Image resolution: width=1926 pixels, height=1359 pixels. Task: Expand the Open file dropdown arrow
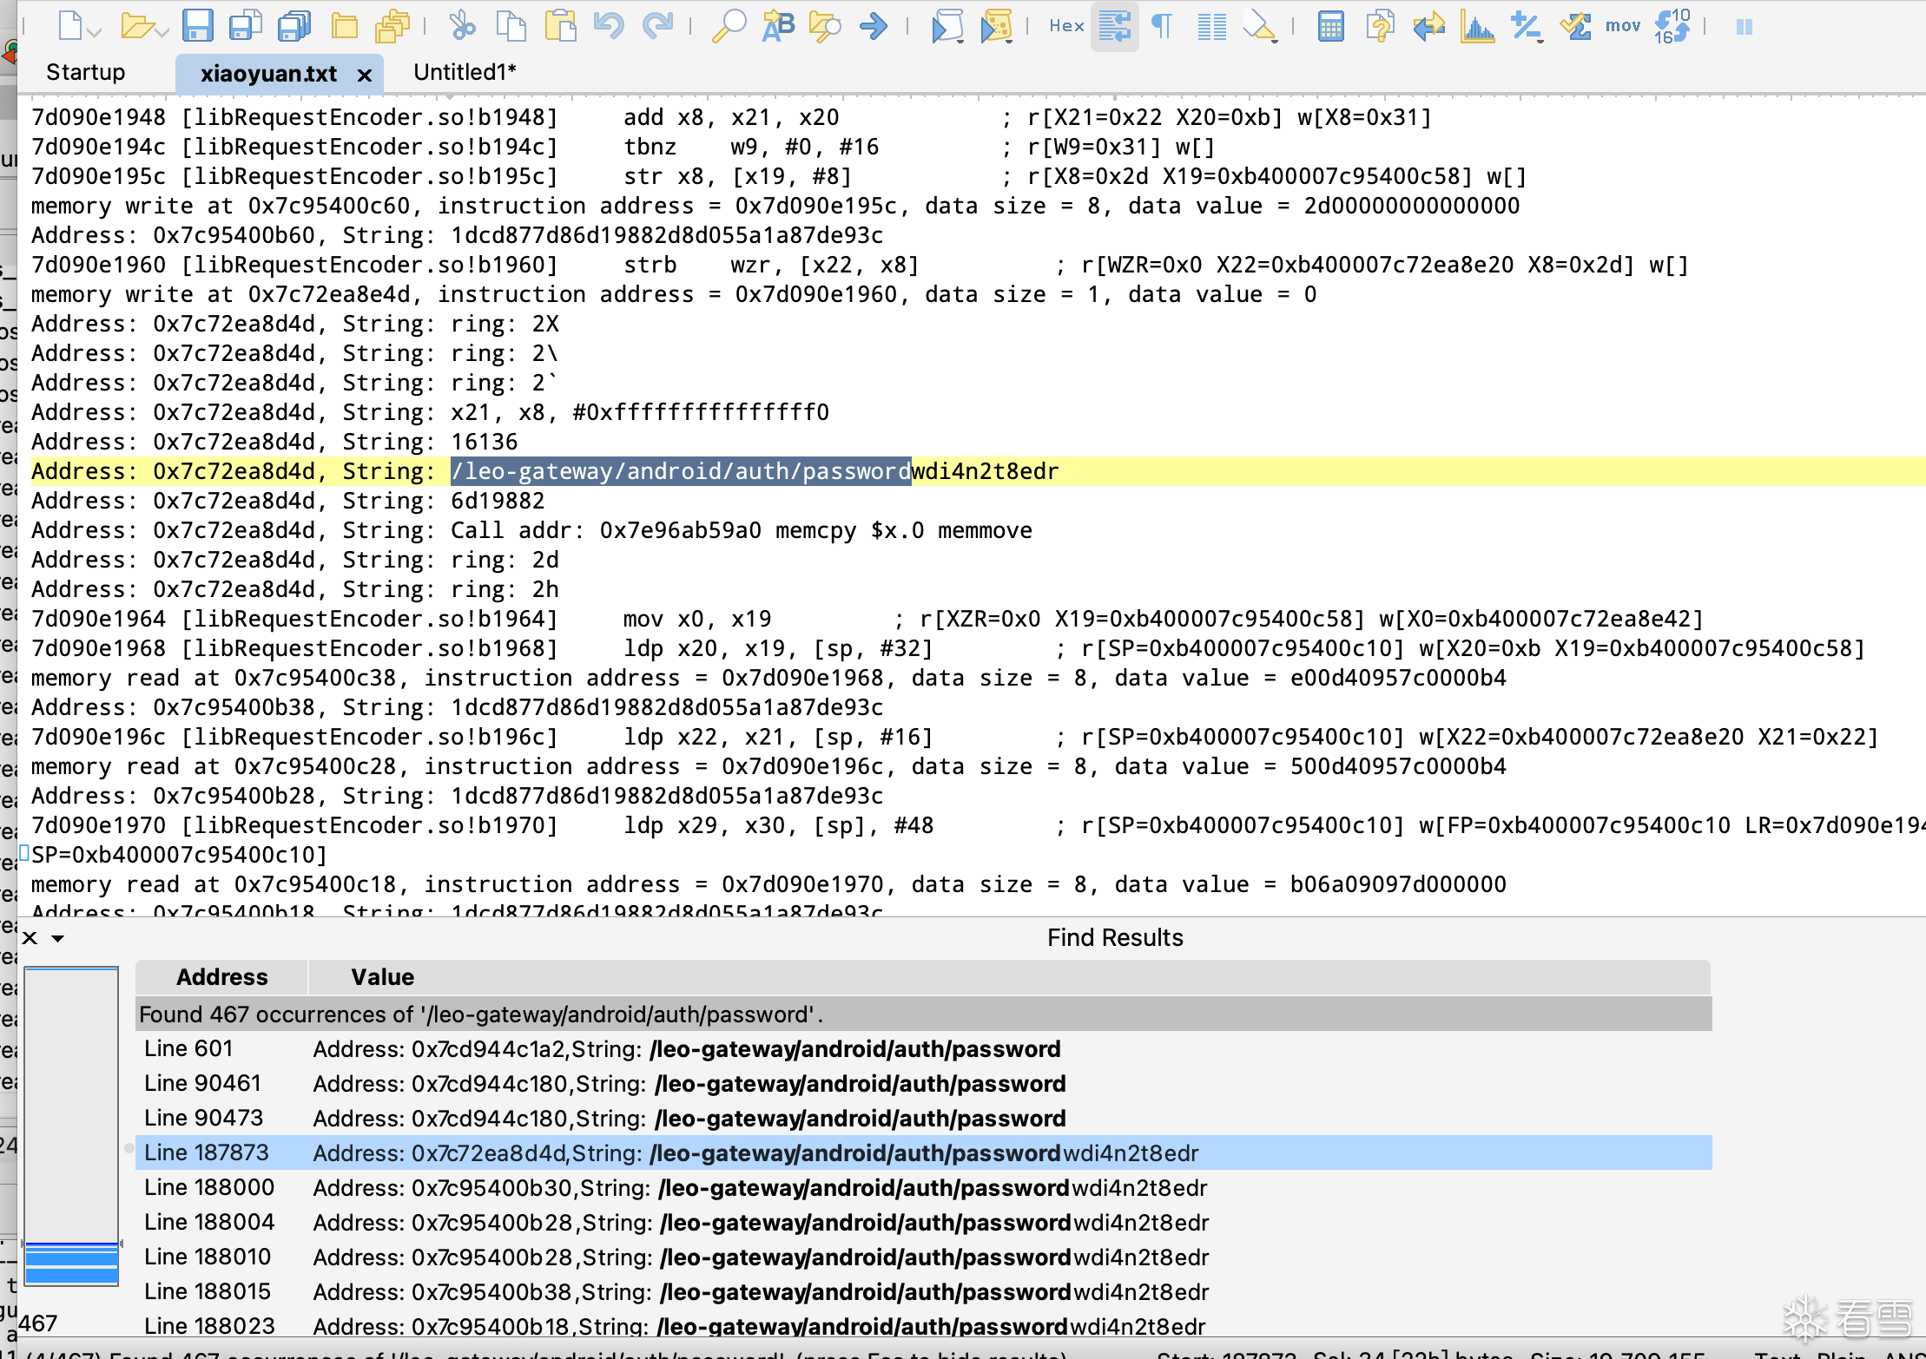click(x=162, y=32)
